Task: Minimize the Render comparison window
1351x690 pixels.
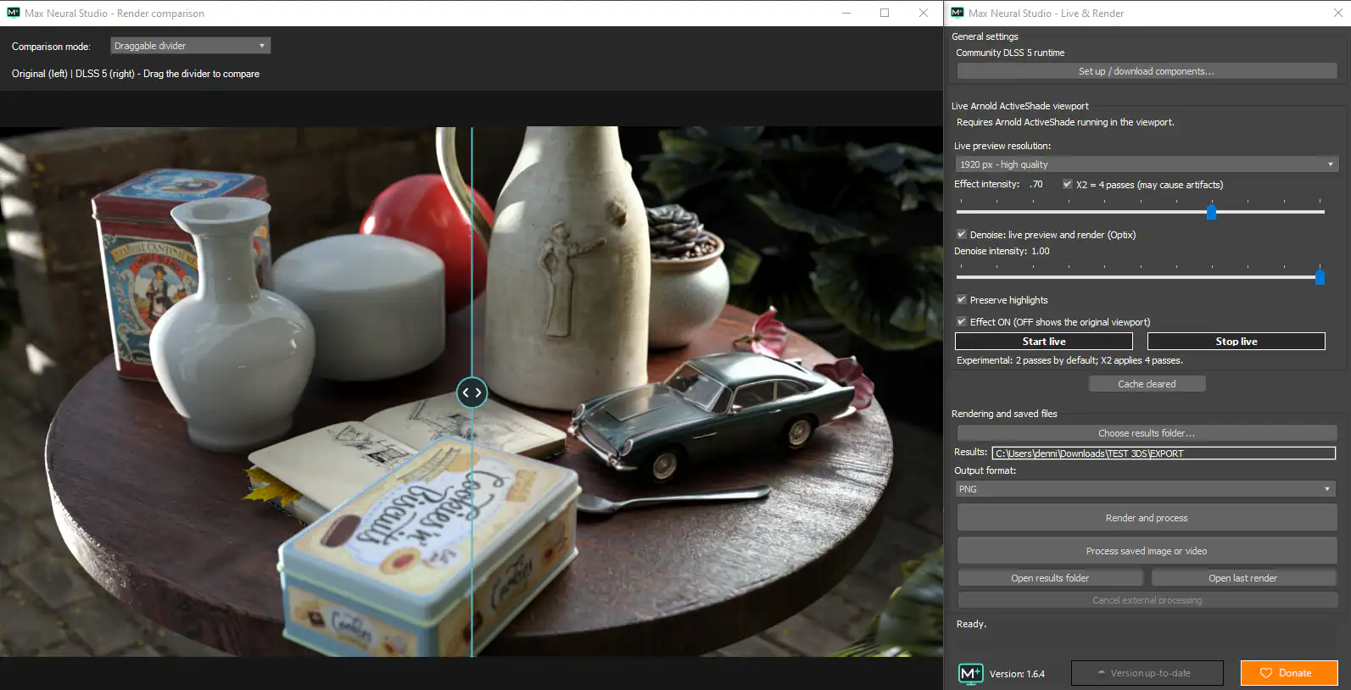Action: [x=846, y=13]
